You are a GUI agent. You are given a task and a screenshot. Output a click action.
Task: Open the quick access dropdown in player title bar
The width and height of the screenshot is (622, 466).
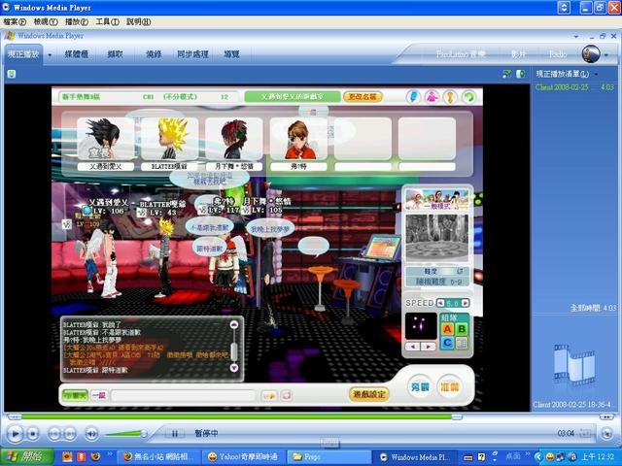pyautogui.click(x=576, y=37)
